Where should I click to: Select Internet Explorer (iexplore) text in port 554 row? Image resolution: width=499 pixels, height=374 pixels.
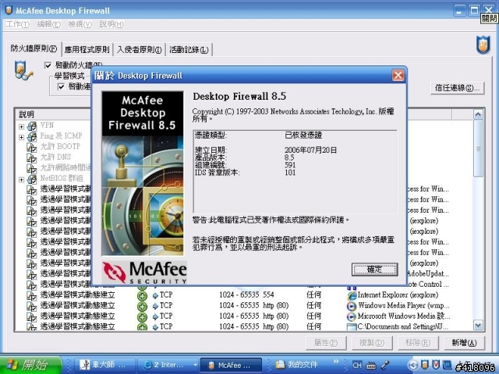point(398,295)
